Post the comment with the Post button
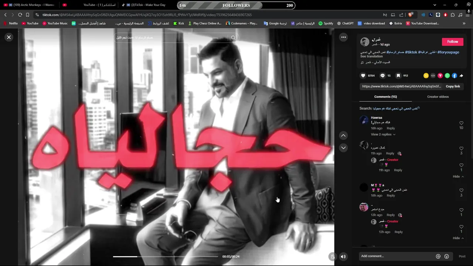Image resolution: width=473 pixels, height=266 pixels. pos(462,256)
